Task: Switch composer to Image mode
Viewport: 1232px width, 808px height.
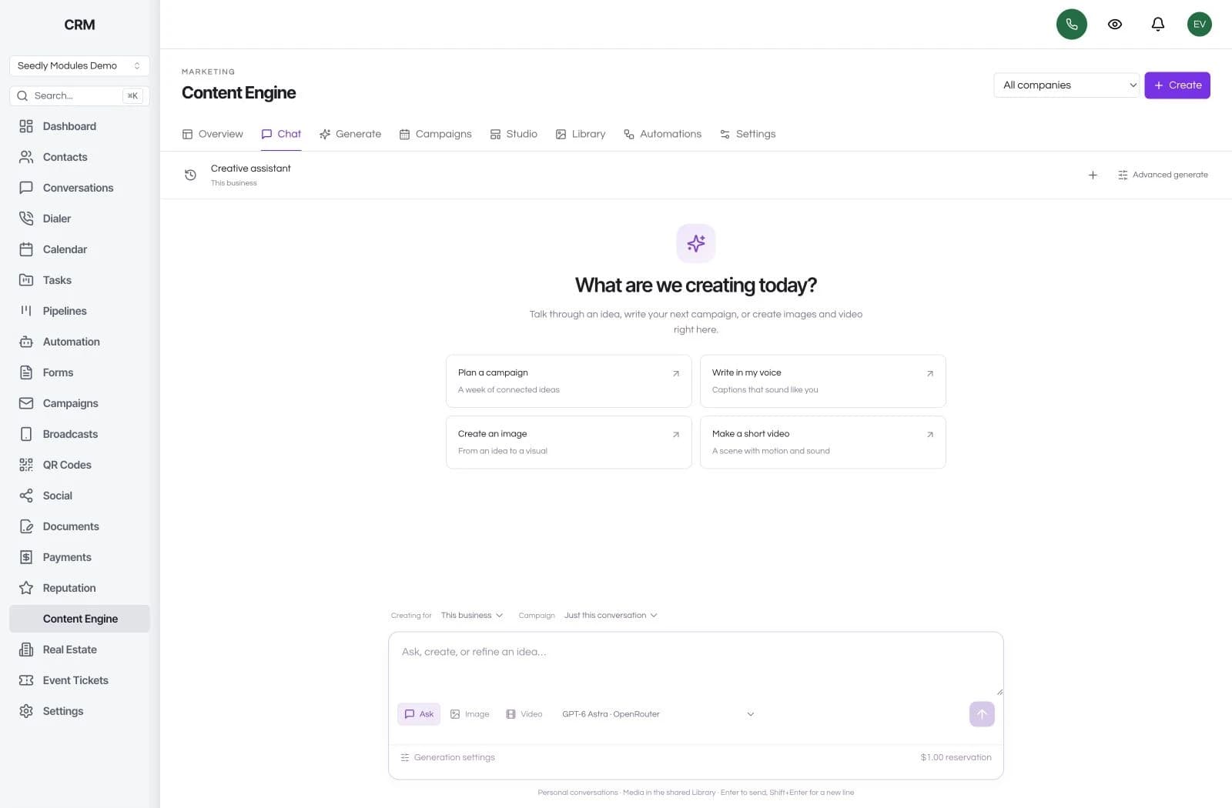Action: tap(470, 714)
